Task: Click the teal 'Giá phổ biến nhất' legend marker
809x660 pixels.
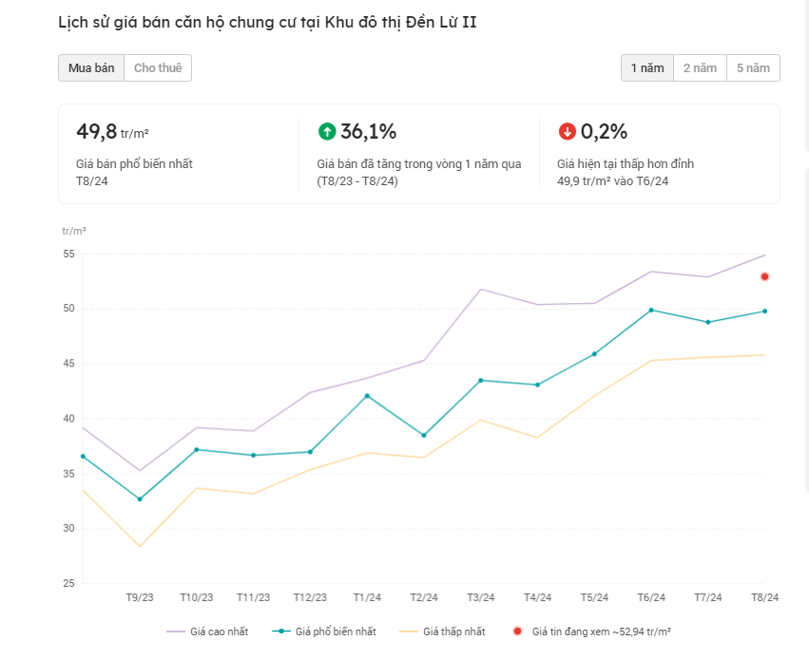Action: tap(280, 632)
